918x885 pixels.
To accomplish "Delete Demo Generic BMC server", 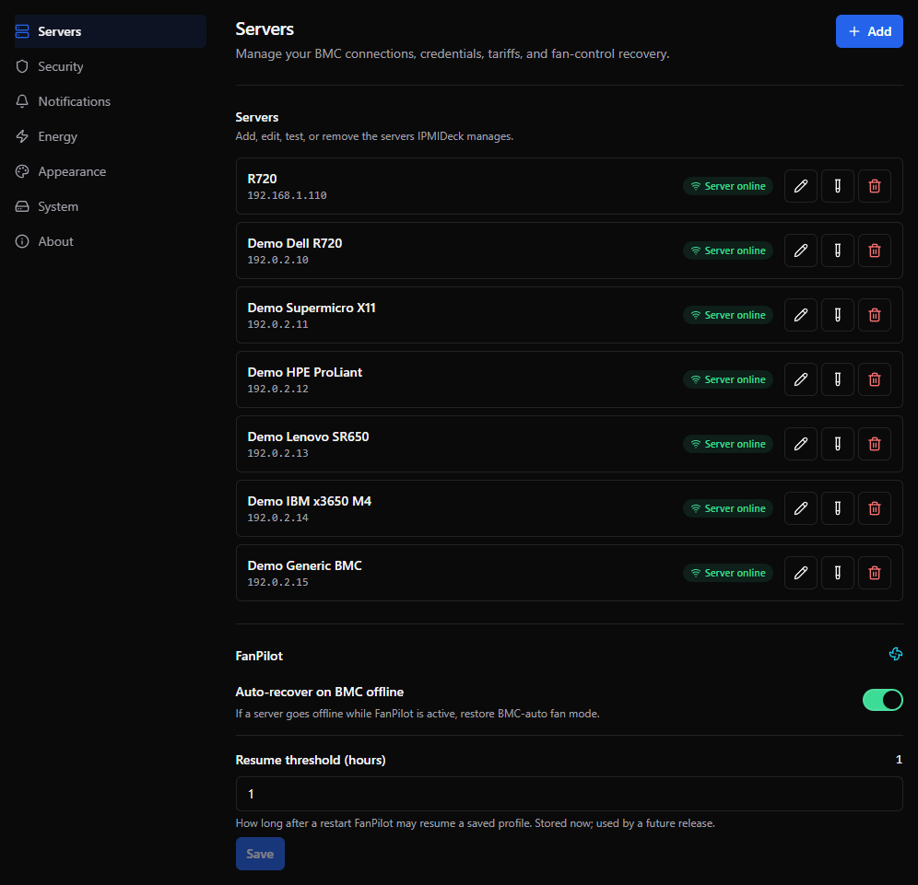I will click(x=874, y=573).
